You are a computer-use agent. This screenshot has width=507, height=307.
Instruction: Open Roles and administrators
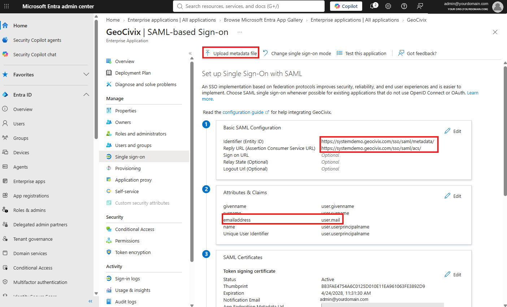pos(141,134)
